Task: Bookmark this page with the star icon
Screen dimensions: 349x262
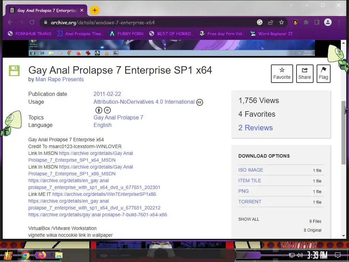Action: click(x=281, y=22)
